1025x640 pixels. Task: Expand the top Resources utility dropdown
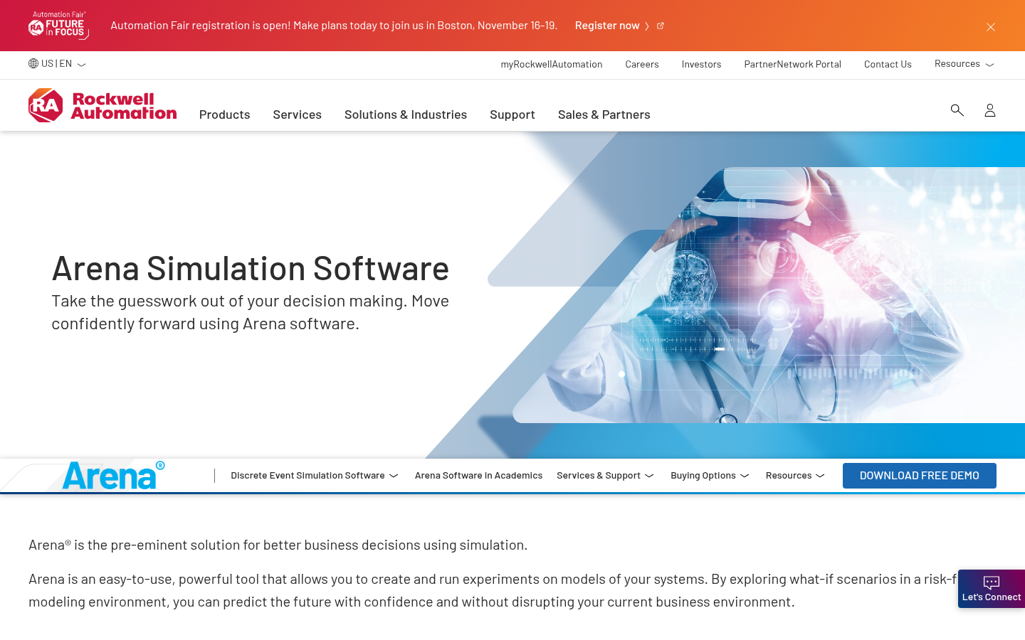point(964,64)
